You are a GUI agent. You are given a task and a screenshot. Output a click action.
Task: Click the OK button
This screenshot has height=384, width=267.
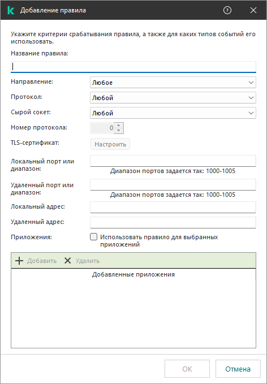pyautogui.click(x=187, y=369)
